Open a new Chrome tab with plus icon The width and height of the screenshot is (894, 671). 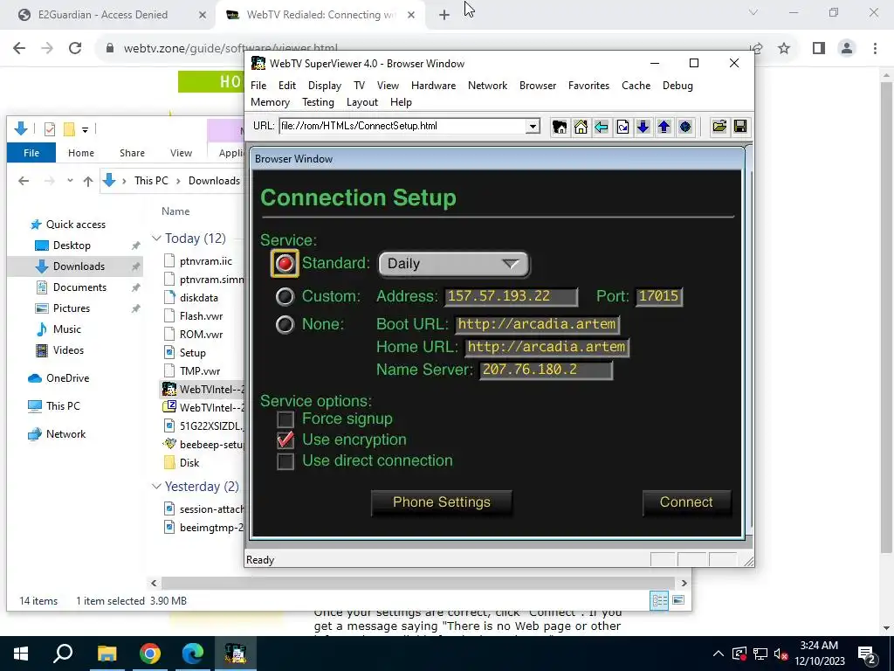tap(444, 16)
